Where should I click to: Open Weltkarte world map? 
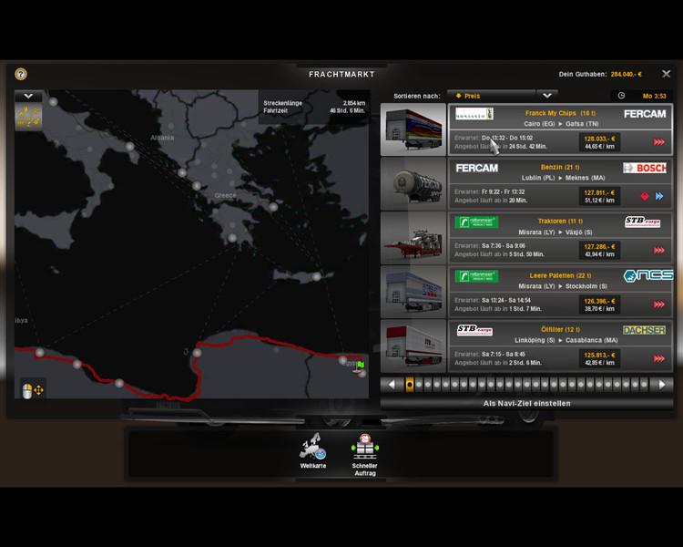click(x=312, y=449)
